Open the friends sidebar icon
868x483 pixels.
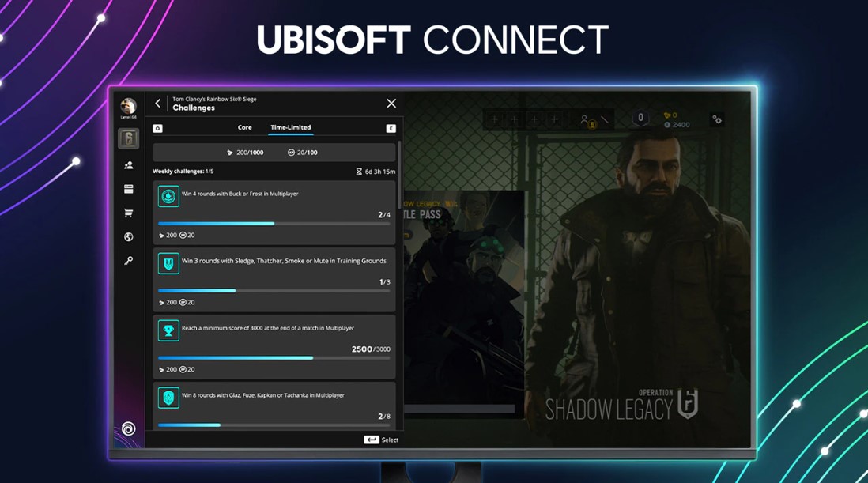tap(128, 165)
